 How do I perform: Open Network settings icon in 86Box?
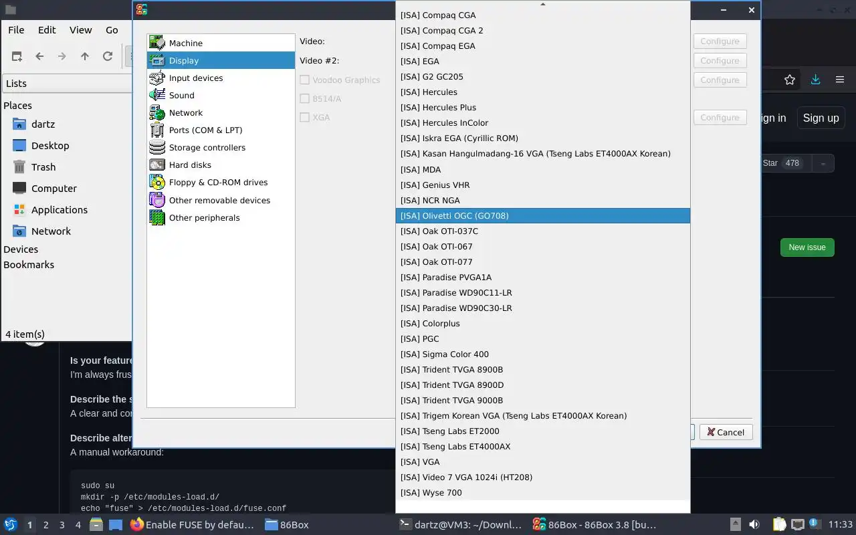157,112
